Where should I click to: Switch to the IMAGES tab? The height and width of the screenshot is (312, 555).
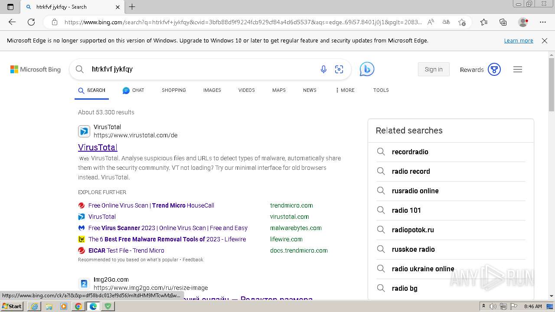tap(212, 90)
